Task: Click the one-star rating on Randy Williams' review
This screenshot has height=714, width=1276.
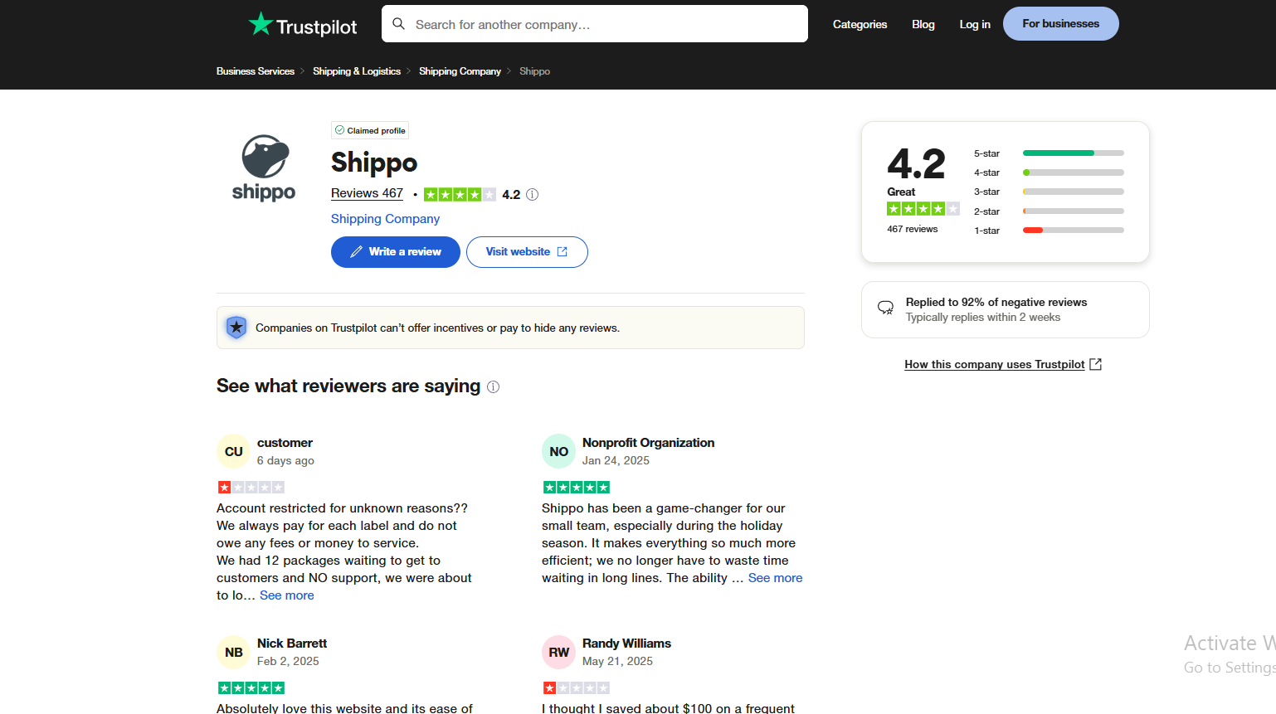Action: pos(577,688)
